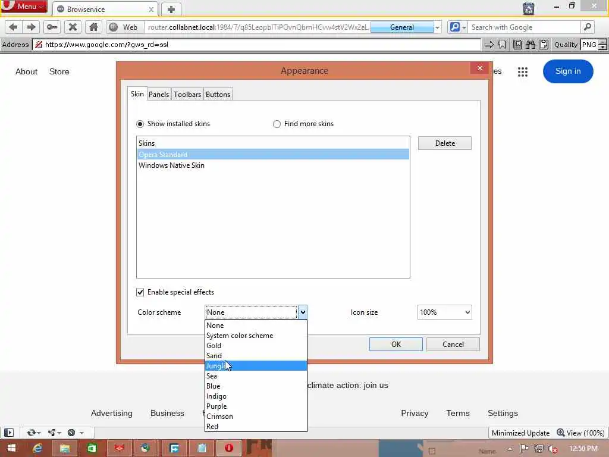The image size is (609, 457).
Task: Collapse the Color scheme dropdown arrow
Action: click(303, 312)
